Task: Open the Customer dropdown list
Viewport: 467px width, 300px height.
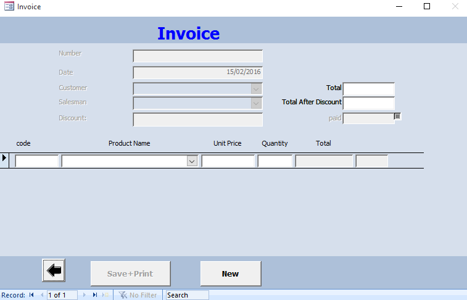Action: click(x=256, y=89)
